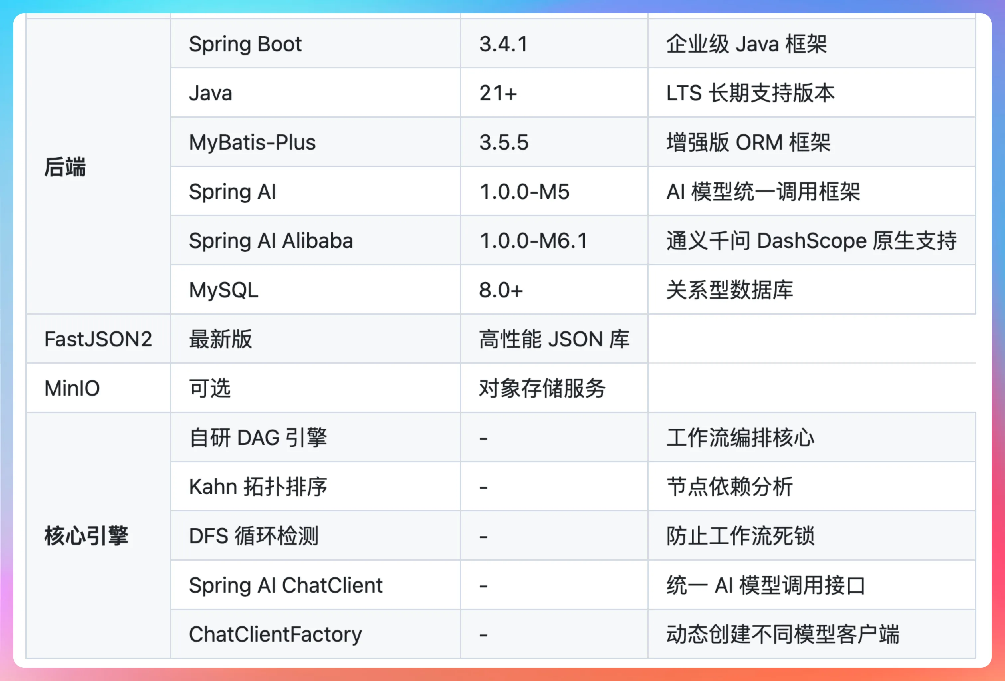Image resolution: width=1005 pixels, height=681 pixels.
Task: Click the MySQL row name
Action: pos(224,290)
